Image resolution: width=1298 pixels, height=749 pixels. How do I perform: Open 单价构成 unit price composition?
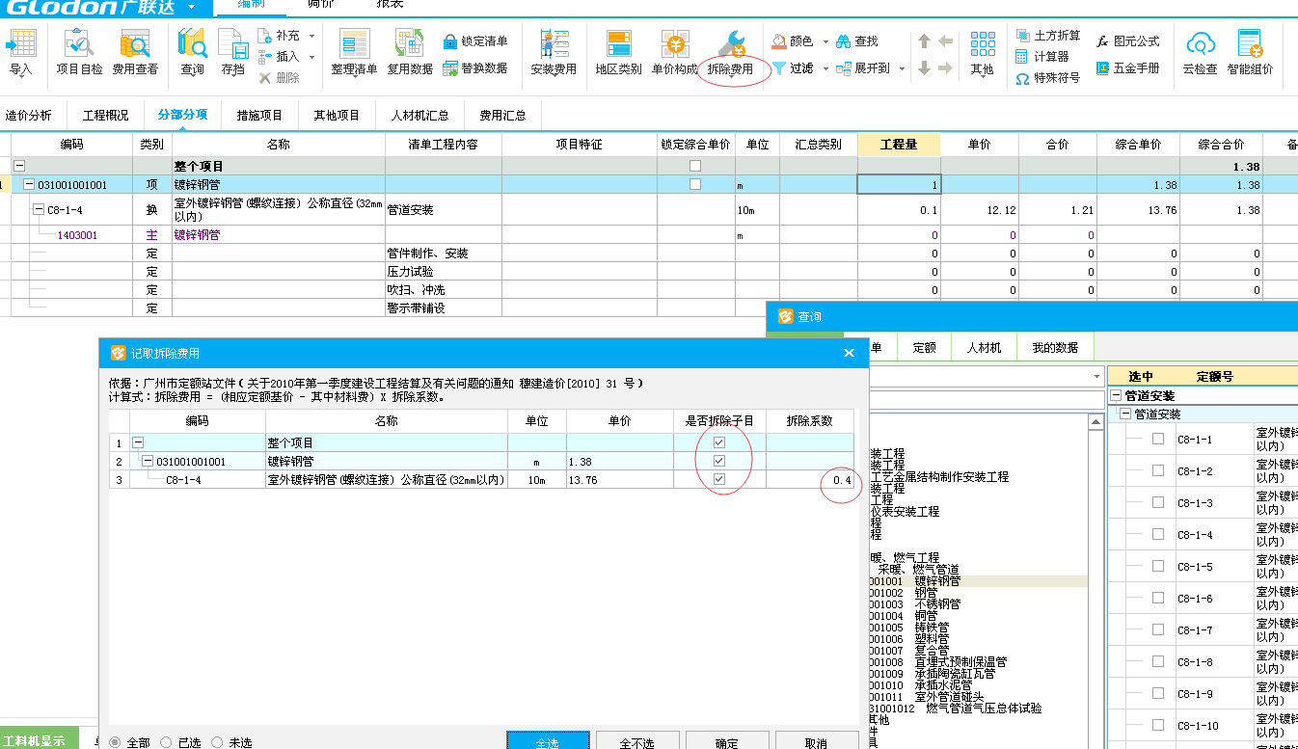674,53
